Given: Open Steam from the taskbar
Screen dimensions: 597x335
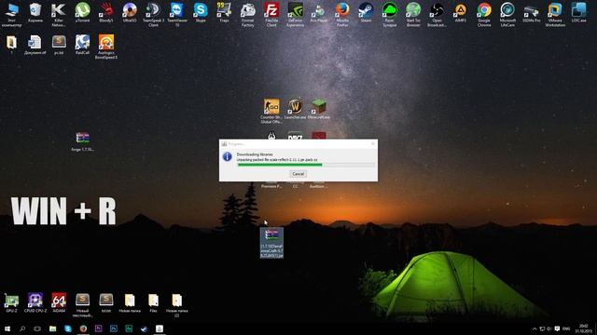Looking at the screenshot, I should (144, 328).
